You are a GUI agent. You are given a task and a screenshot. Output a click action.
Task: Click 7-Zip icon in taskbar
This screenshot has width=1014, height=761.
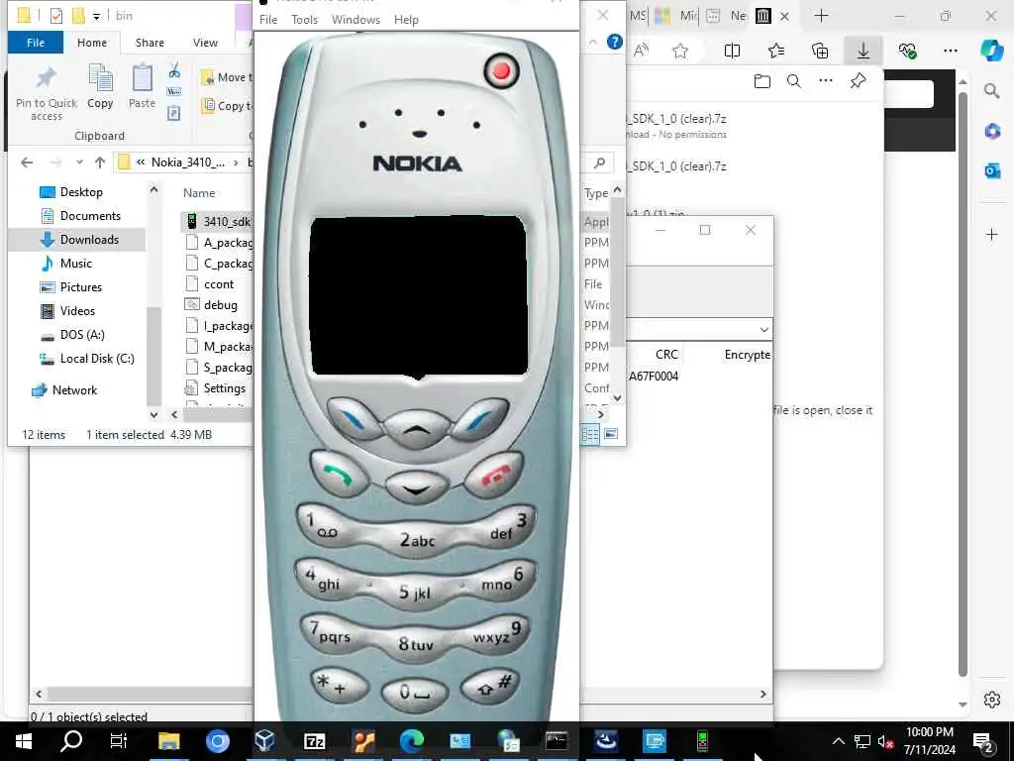coord(314,741)
